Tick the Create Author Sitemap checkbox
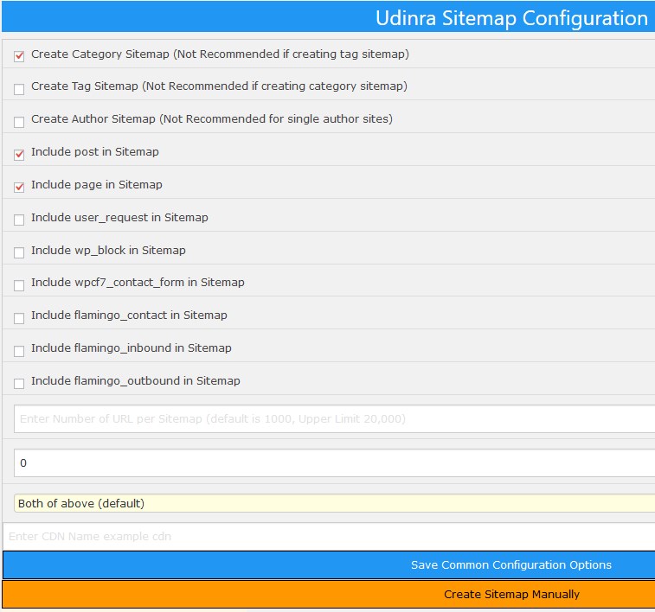 pos(19,122)
